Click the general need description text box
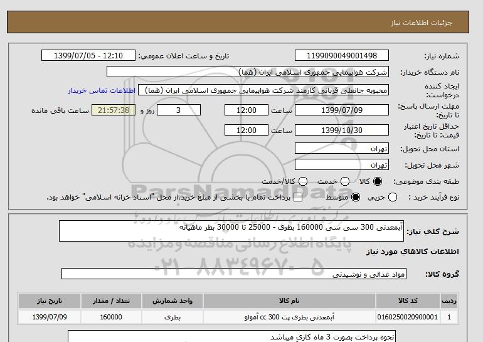 click(x=231, y=231)
